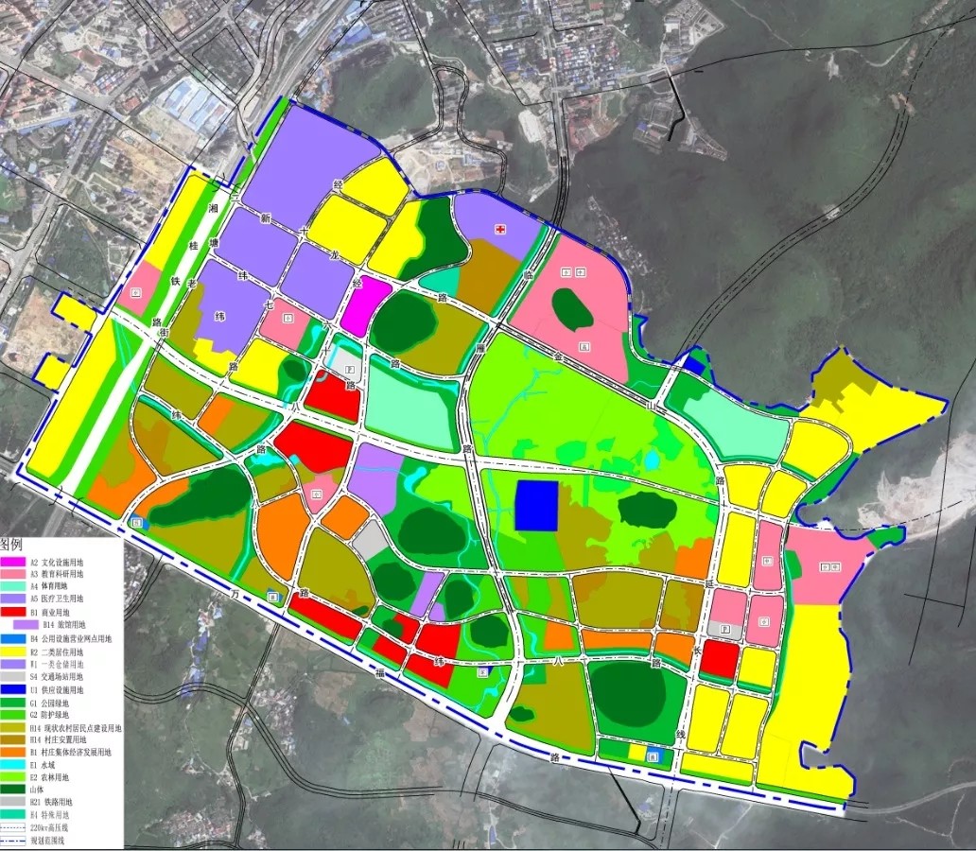Click the 规划范围线 legend line sample

(13, 839)
